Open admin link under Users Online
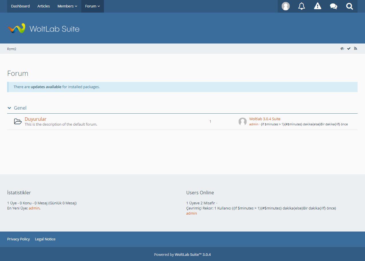The width and height of the screenshot is (365, 261). pyautogui.click(x=192, y=213)
